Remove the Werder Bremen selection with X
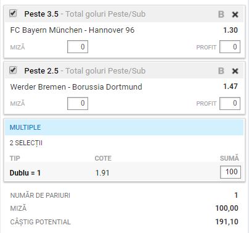 (x=235, y=71)
